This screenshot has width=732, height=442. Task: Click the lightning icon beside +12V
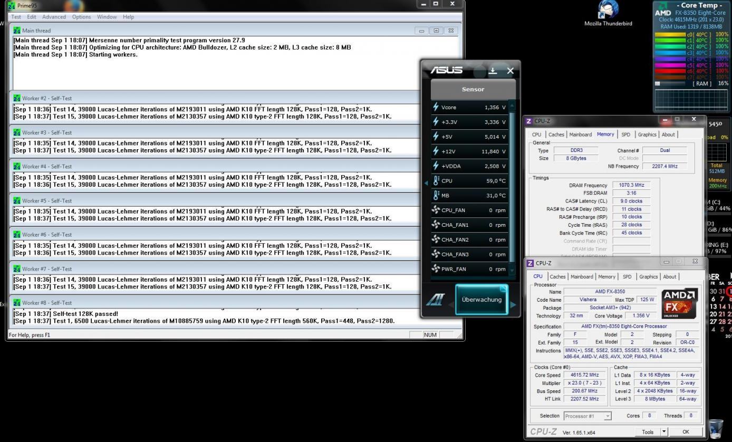(x=436, y=151)
